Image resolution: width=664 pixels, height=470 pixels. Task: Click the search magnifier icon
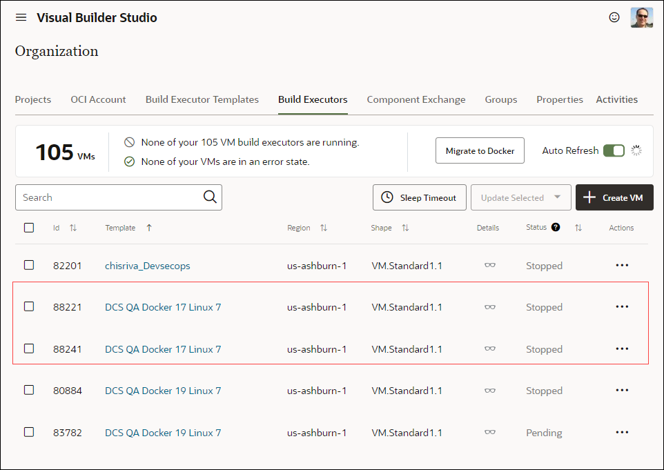[x=210, y=197]
